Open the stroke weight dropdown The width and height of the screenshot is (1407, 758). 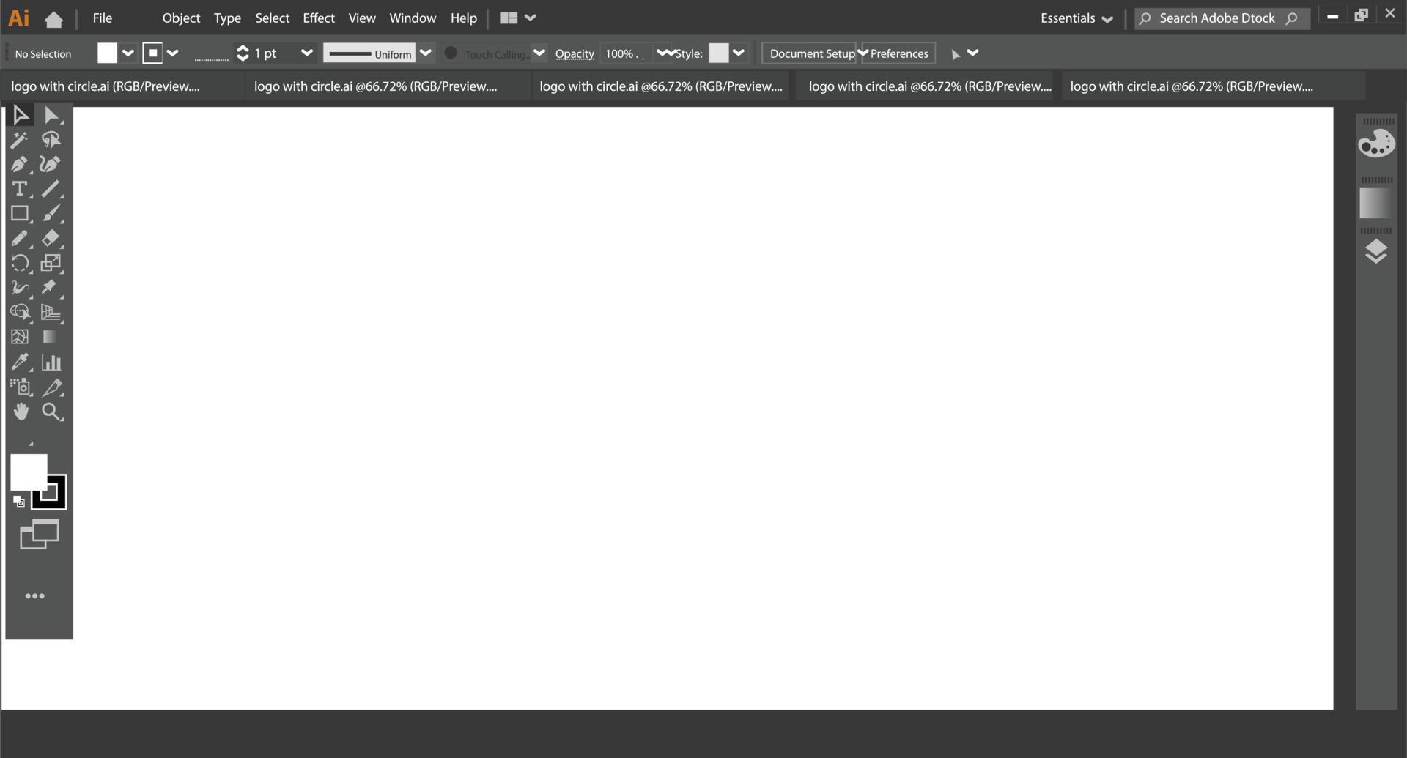tap(307, 53)
